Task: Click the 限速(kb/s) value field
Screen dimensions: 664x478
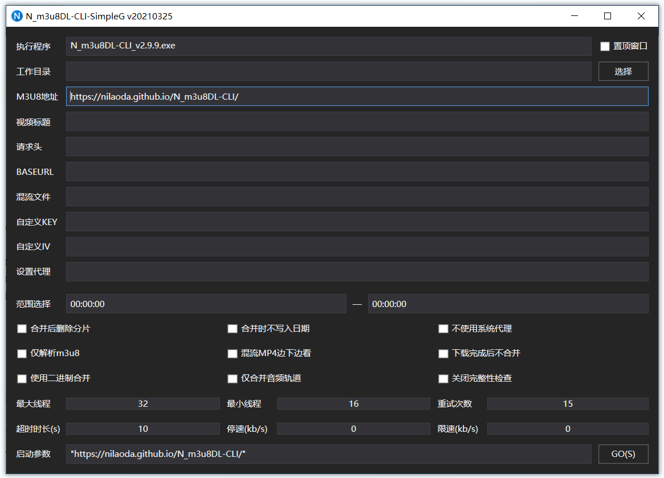Action: click(x=568, y=428)
